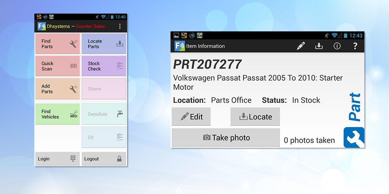Tap the Wi-Fi icon beside the 12:40 clock
This screenshot has height=194, width=389.
[104, 17]
